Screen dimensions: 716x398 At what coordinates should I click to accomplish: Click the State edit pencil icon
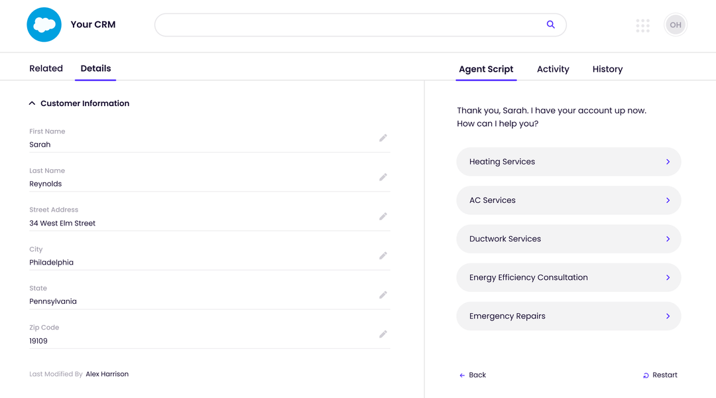(x=383, y=295)
